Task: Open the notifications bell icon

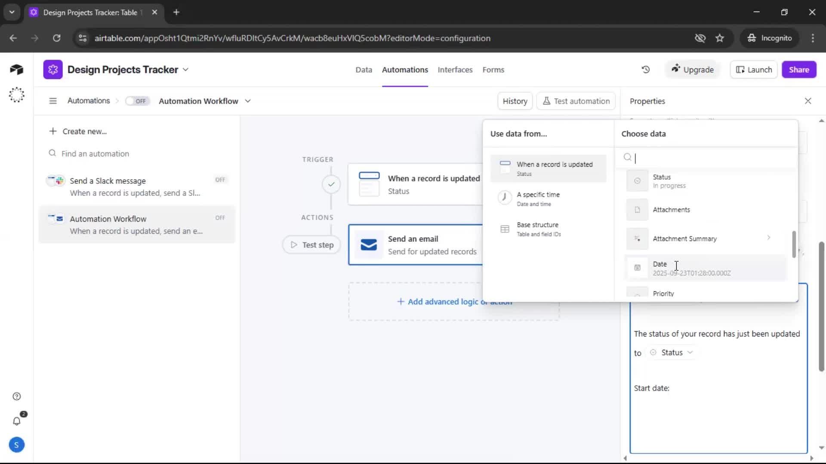Action: (x=17, y=421)
